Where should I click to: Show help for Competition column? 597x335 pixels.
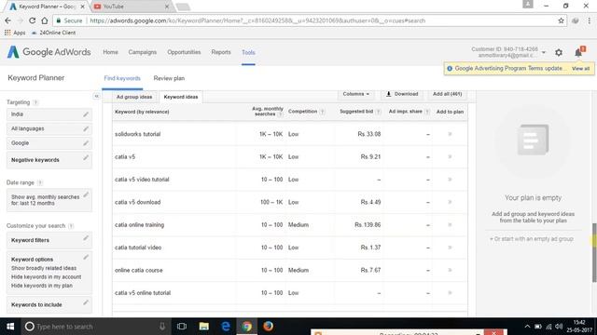tap(322, 112)
